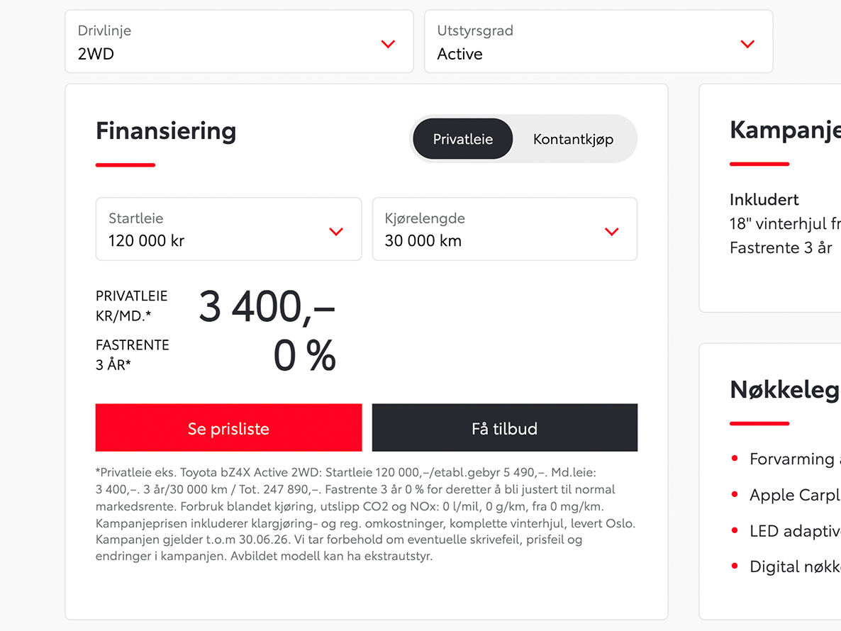This screenshot has height=631, width=841.
Task: Open the Utstyrsgrad dropdown showing Active
Action: [x=598, y=43]
